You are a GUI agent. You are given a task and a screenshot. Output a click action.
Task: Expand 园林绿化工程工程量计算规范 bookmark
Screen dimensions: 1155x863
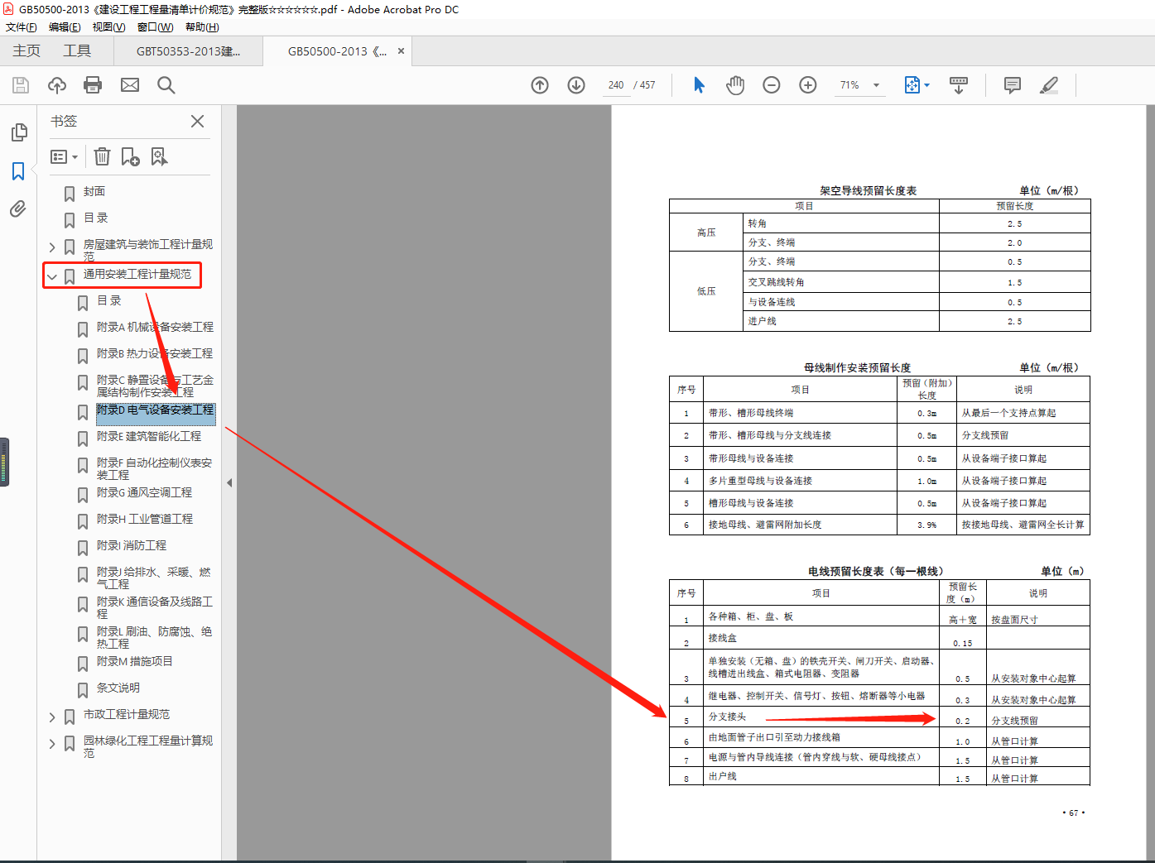tap(52, 744)
